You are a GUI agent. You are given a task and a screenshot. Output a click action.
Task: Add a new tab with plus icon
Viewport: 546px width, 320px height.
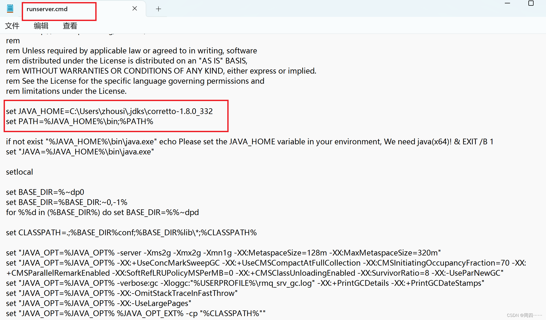click(x=158, y=9)
